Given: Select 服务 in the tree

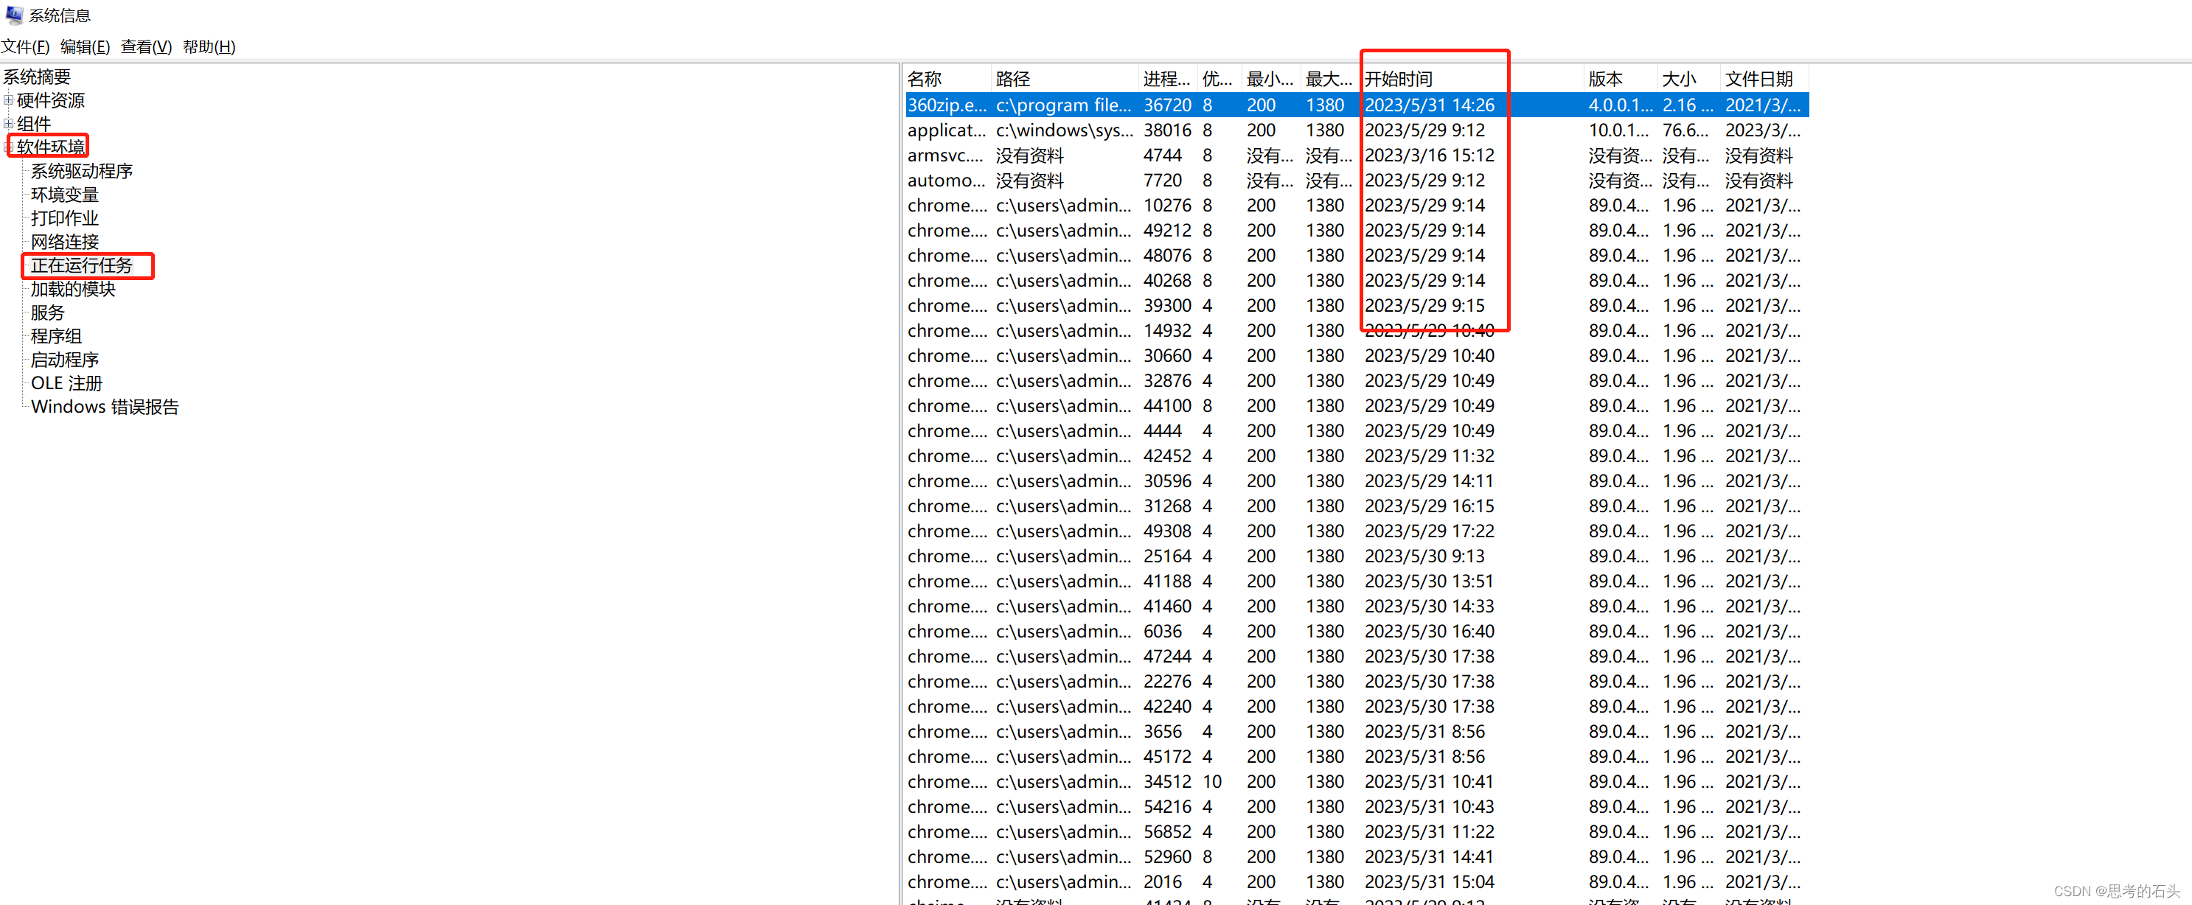Looking at the screenshot, I should (48, 313).
